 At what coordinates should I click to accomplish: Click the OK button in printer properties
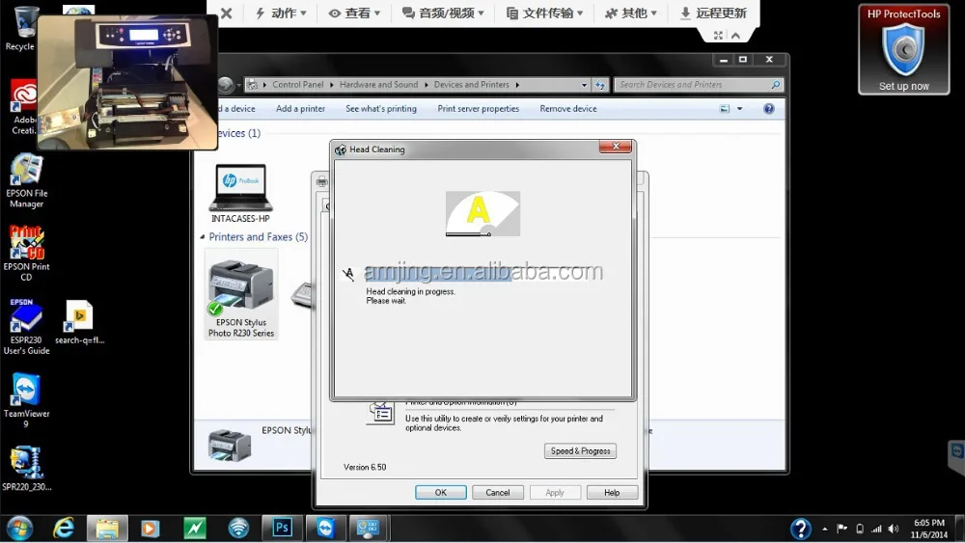[x=441, y=493]
